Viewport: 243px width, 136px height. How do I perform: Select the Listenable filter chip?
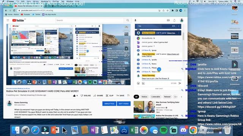[x=156, y=97]
